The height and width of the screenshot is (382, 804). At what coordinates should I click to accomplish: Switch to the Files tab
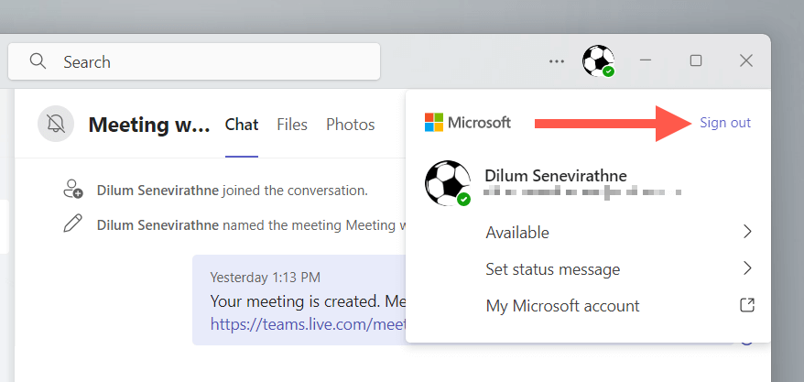pyautogui.click(x=292, y=125)
